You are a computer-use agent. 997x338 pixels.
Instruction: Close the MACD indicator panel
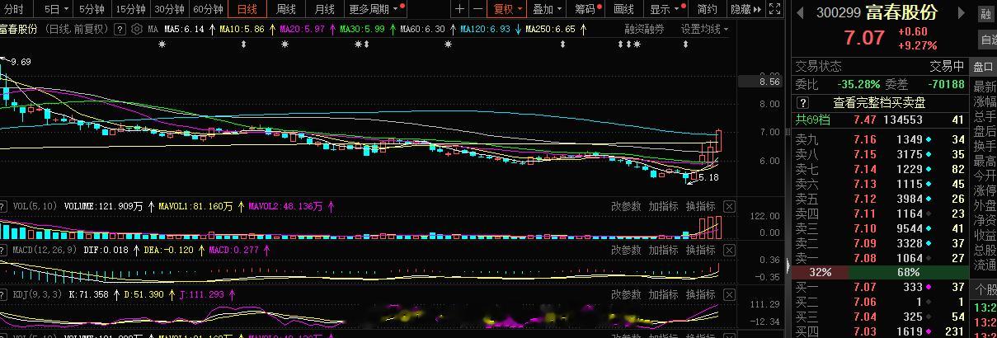click(728, 250)
